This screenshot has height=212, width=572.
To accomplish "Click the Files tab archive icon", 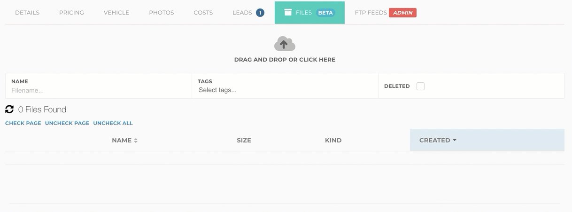I will (288, 13).
